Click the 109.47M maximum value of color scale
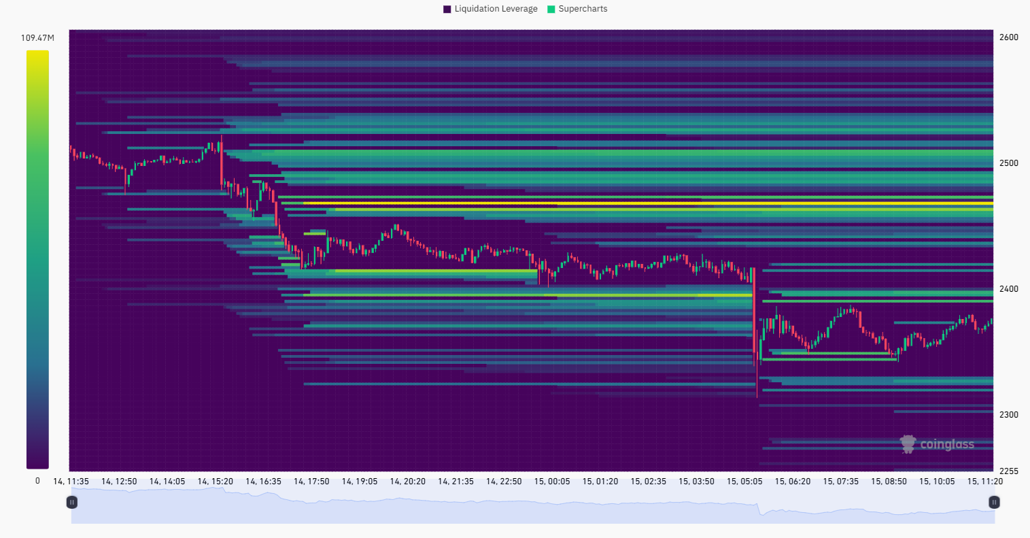 click(37, 38)
